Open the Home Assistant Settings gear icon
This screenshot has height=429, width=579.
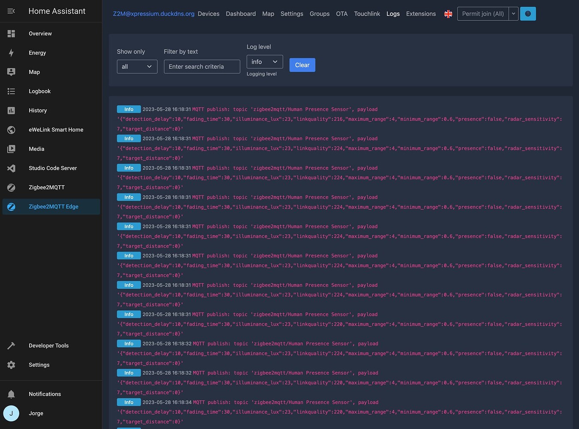(x=11, y=365)
